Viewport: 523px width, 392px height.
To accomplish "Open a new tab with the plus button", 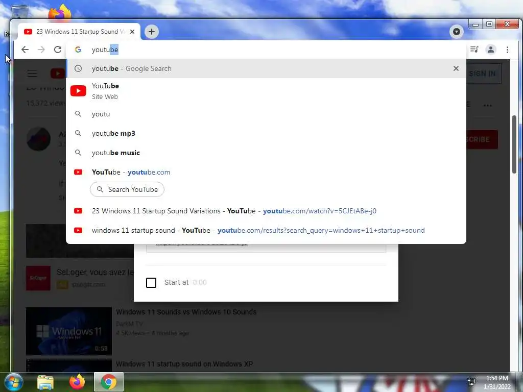I will (151, 32).
